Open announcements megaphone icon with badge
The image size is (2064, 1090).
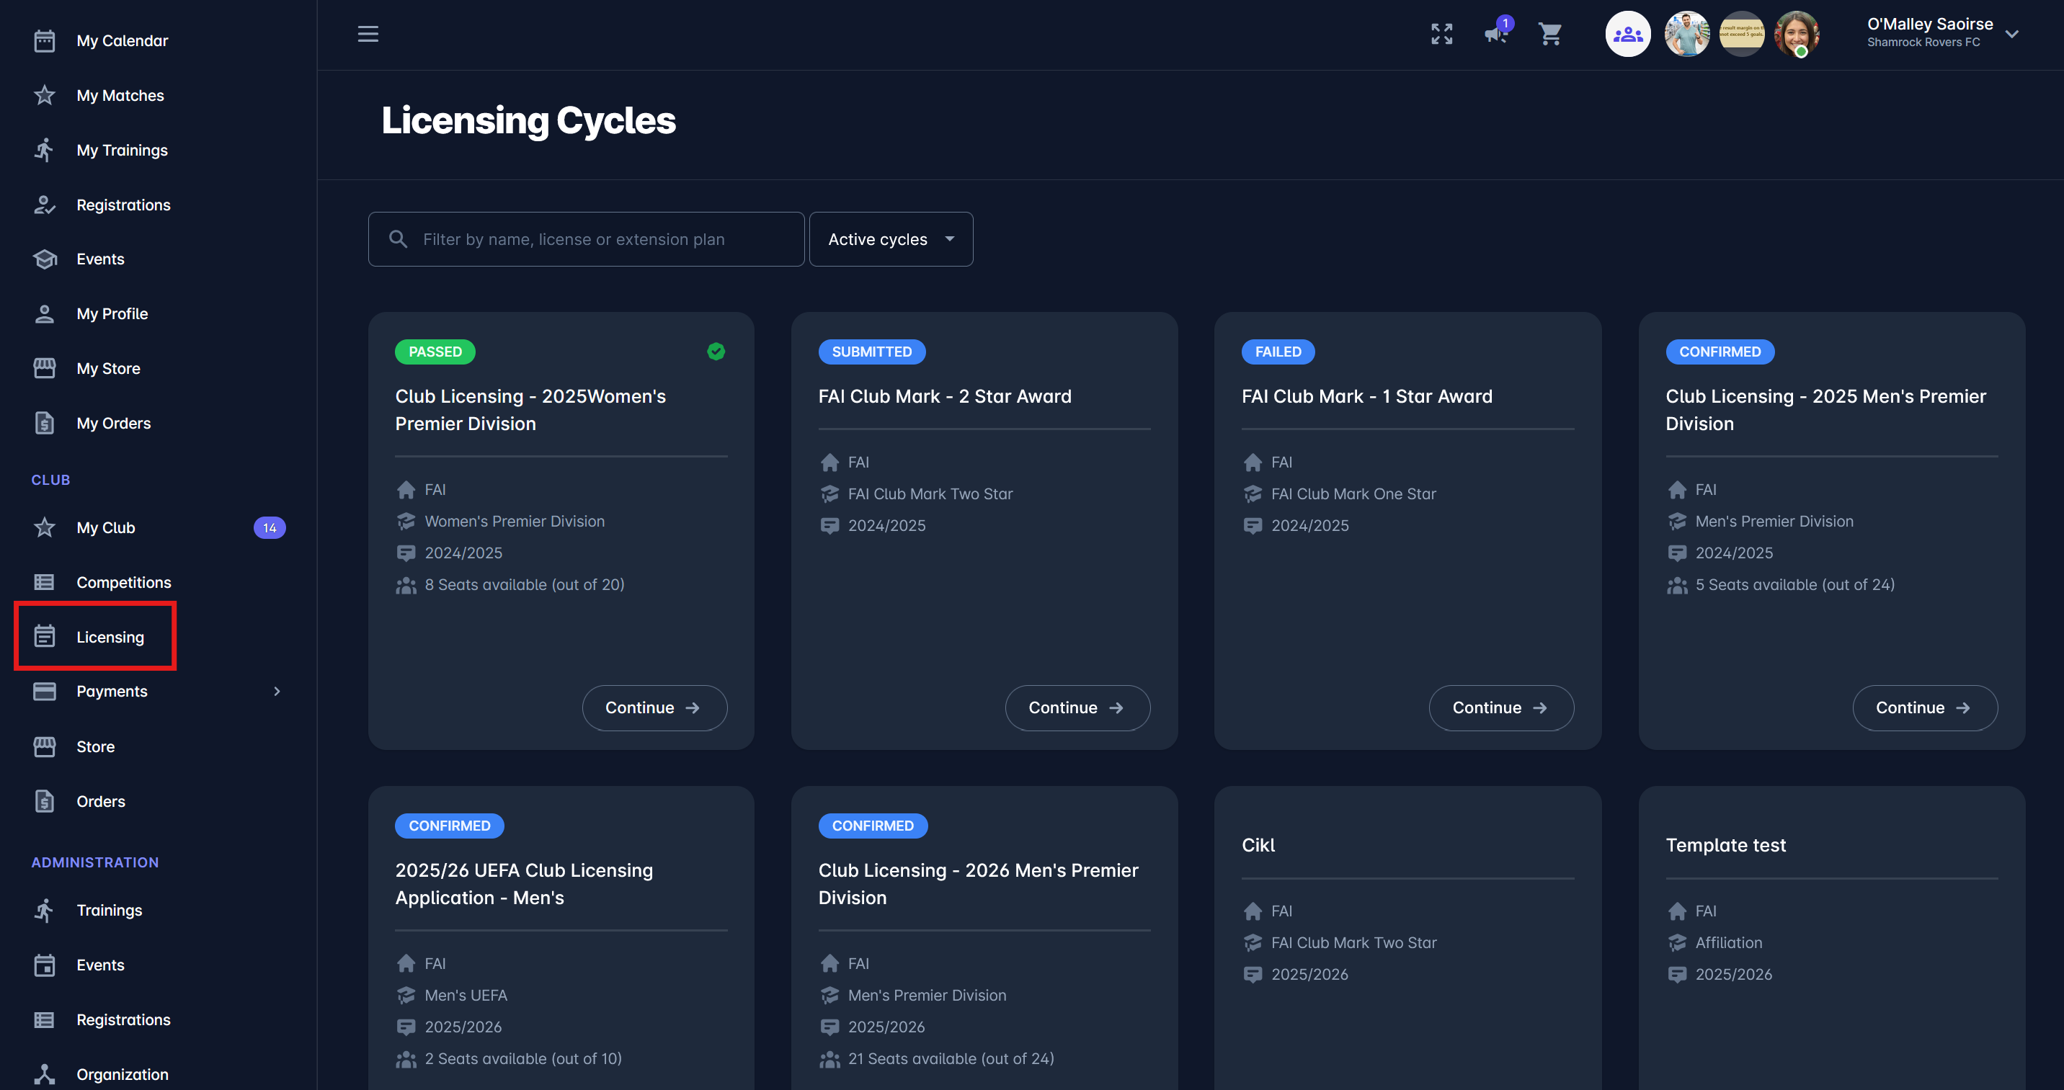[1495, 34]
